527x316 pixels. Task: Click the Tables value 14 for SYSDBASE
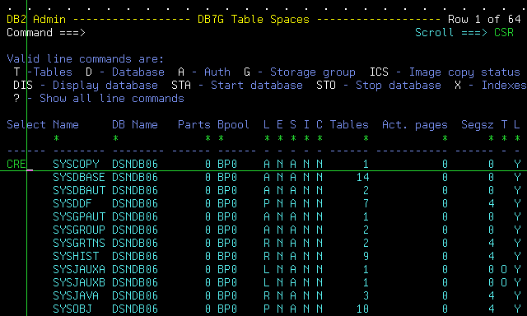(362, 177)
